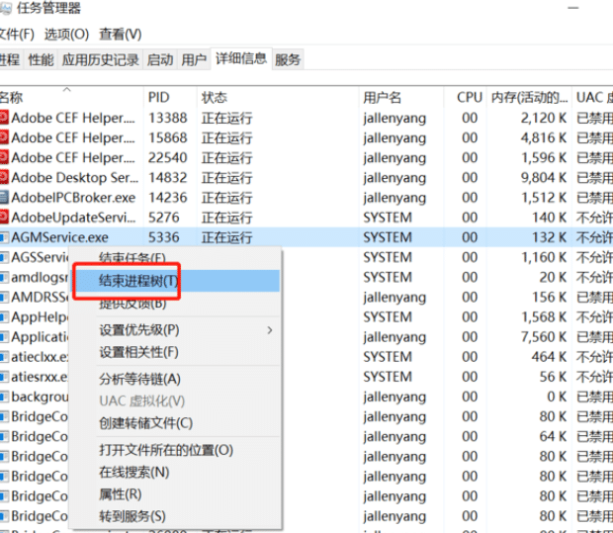Sort by the PID column header
The height and width of the screenshot is (533, 613).
170,97
